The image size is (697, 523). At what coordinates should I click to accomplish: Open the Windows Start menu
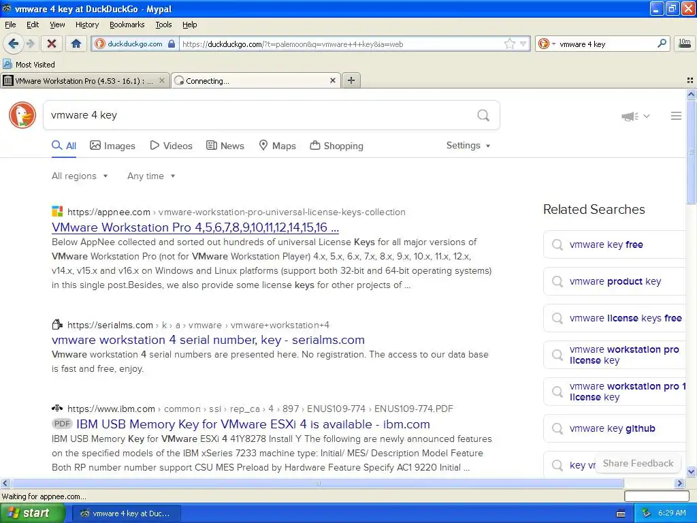coord(33,513)
